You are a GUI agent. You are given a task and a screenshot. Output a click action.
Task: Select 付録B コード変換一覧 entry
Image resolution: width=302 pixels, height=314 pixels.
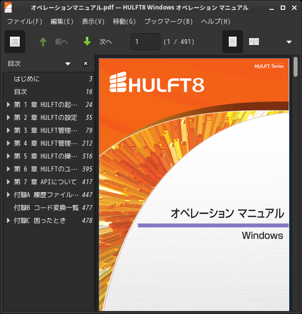pyautogui.click(x=49, y=208)
